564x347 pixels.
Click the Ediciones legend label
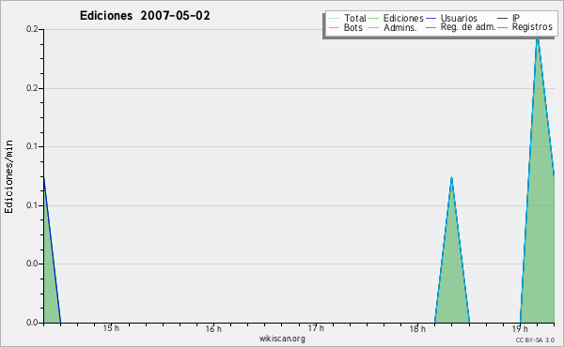coord(403,18)
